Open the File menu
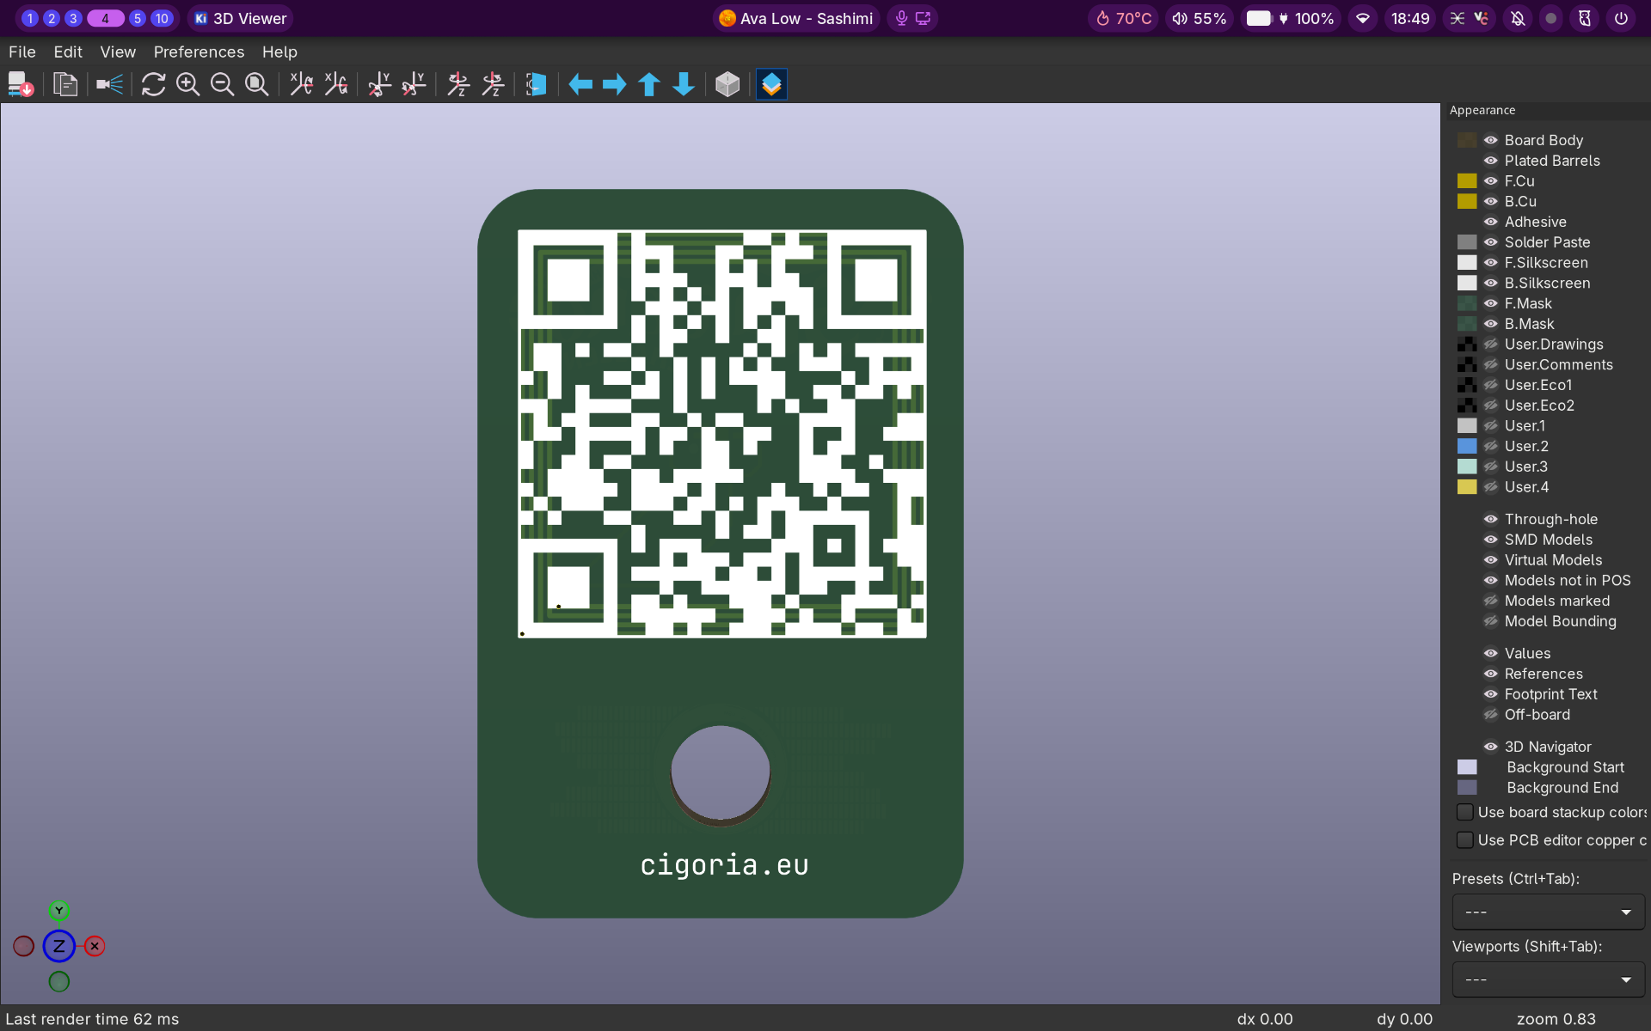 click(x=22, y=52)
